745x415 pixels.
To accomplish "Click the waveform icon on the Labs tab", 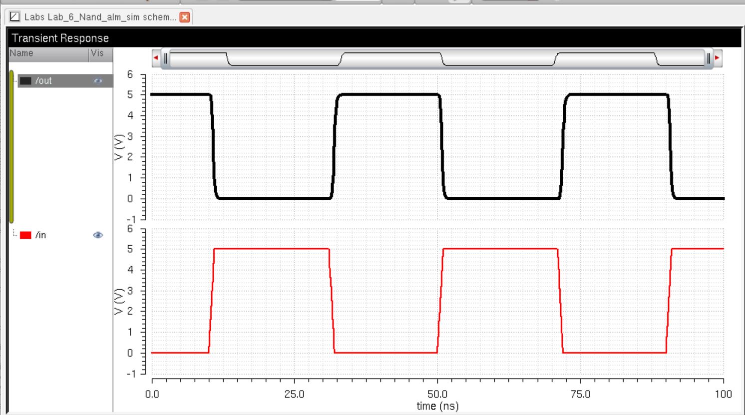I will [14, 17].
